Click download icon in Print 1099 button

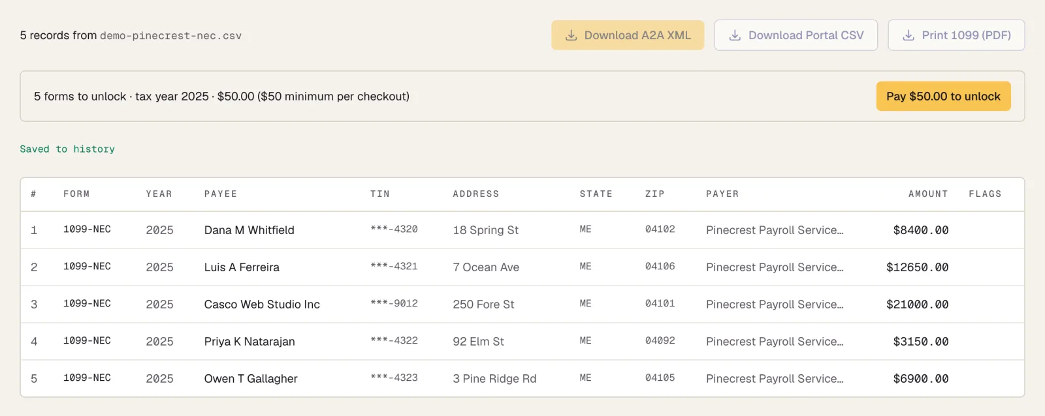click(908, 35)
